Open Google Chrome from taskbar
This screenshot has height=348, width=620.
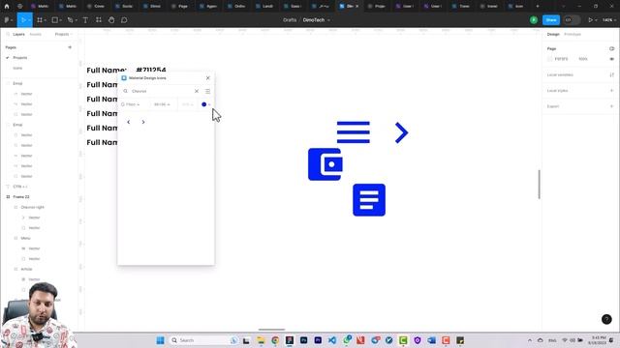(x=275, y=340)
